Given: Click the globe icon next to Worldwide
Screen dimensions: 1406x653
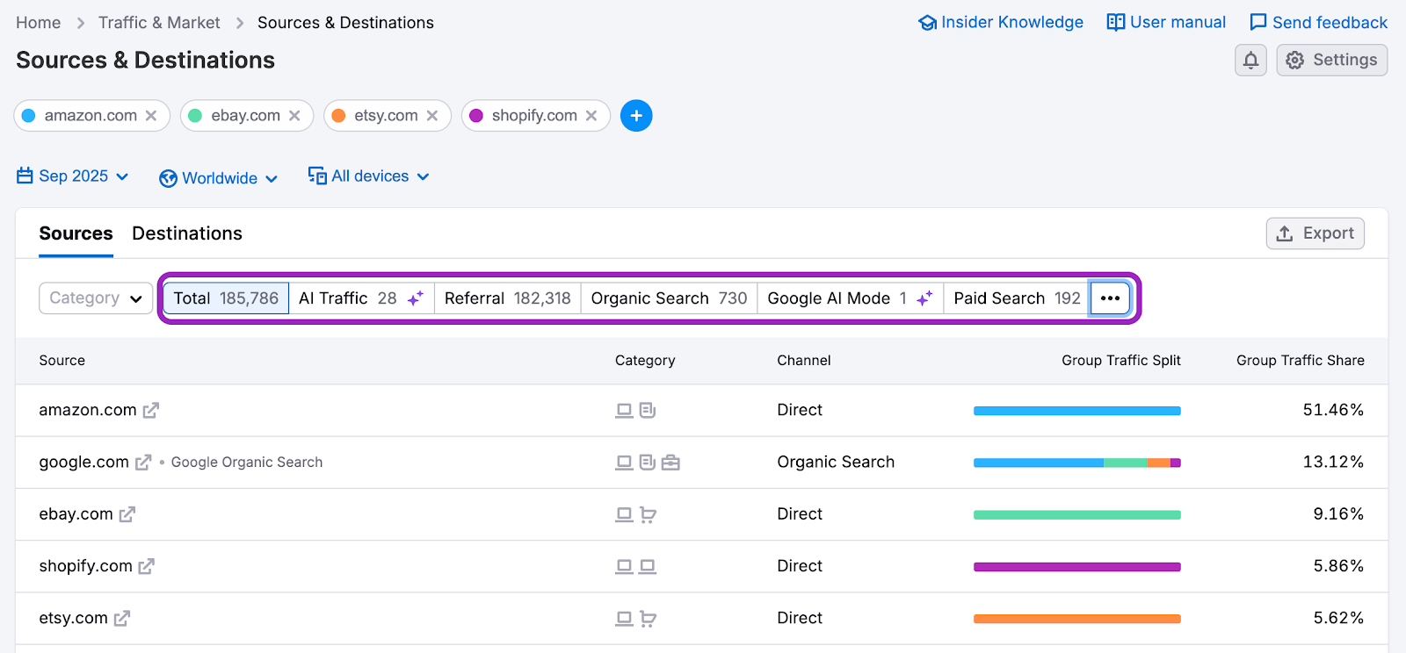Looking at the screenshot, I should (x=168, y=179).
